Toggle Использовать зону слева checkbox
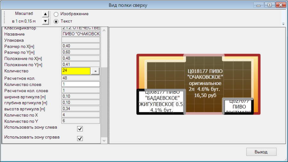This screenshot has width=288, height=162. click(x=80, y=129)
